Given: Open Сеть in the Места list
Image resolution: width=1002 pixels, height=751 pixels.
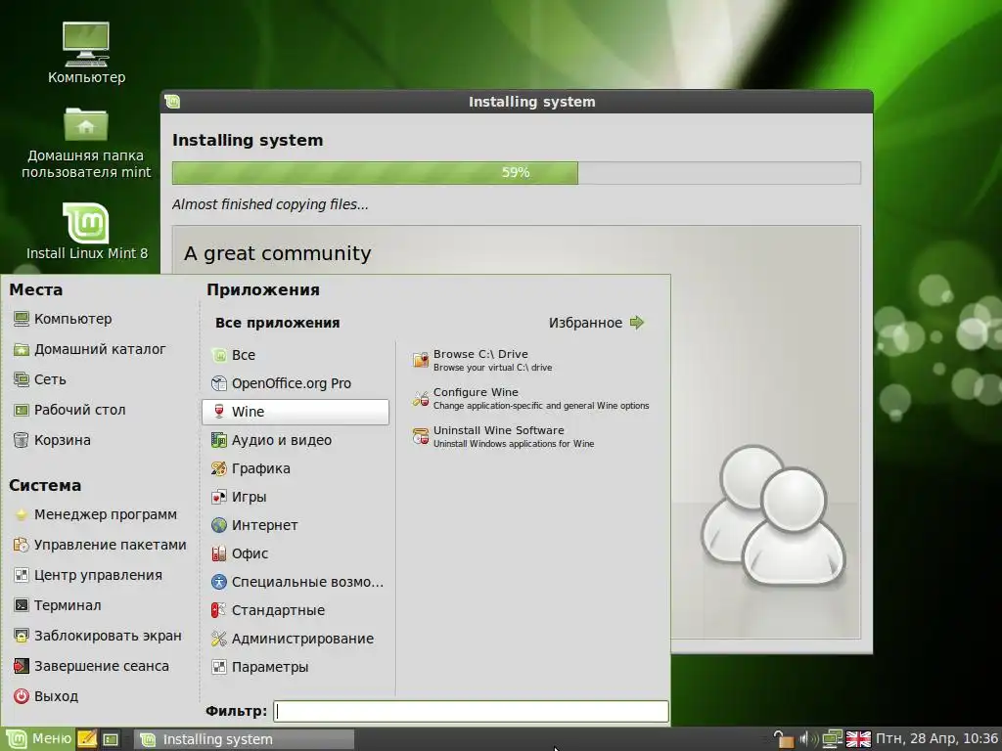Looking at the screenshot, I should coord(39,379).
